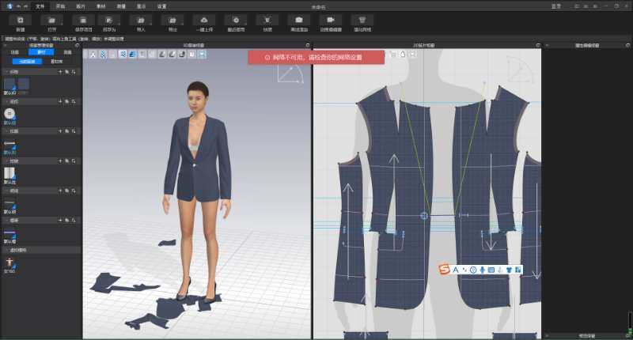Toggle the avatar icon in 2D pattern window toolbar
633x340 pixels.
pyautogui.click(x=402, y=55)
